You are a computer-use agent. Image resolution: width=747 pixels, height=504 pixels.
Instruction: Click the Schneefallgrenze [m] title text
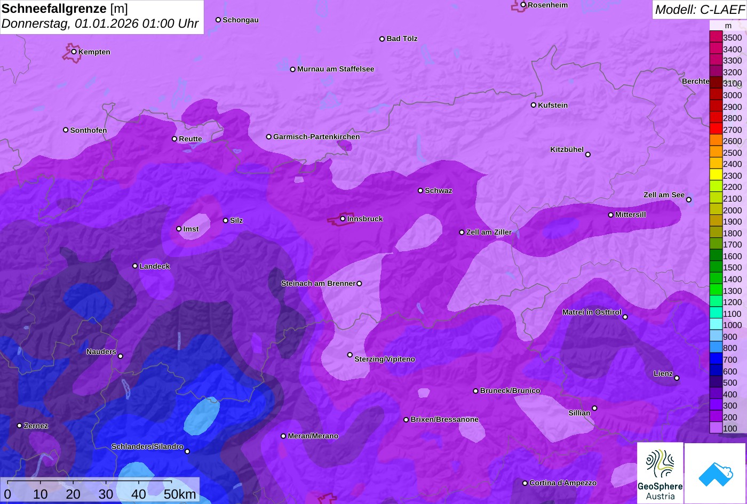tap(65, 9)
